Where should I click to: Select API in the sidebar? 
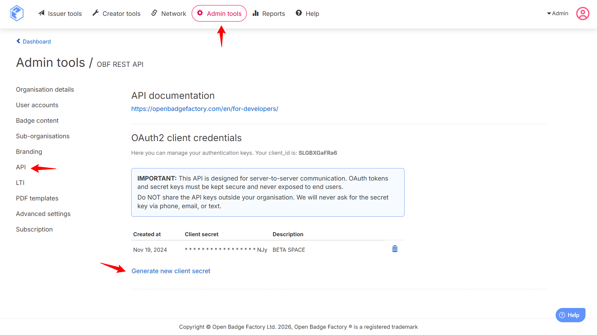click(x=21, y=167)
